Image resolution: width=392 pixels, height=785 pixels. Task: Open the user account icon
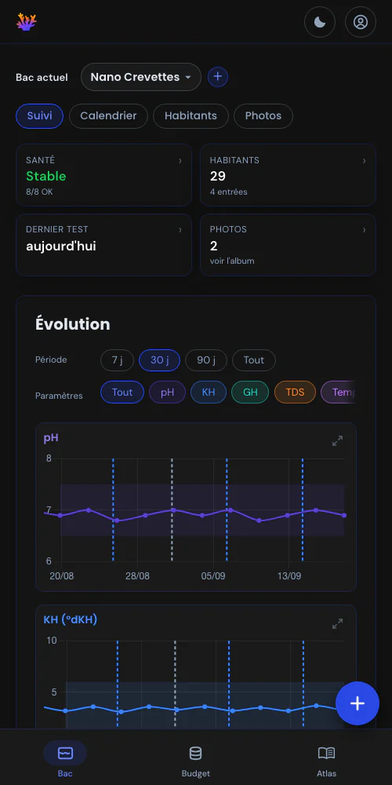tap(361, 22)
